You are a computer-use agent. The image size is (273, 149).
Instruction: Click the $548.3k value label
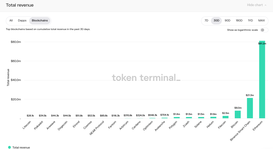point(152,115)
